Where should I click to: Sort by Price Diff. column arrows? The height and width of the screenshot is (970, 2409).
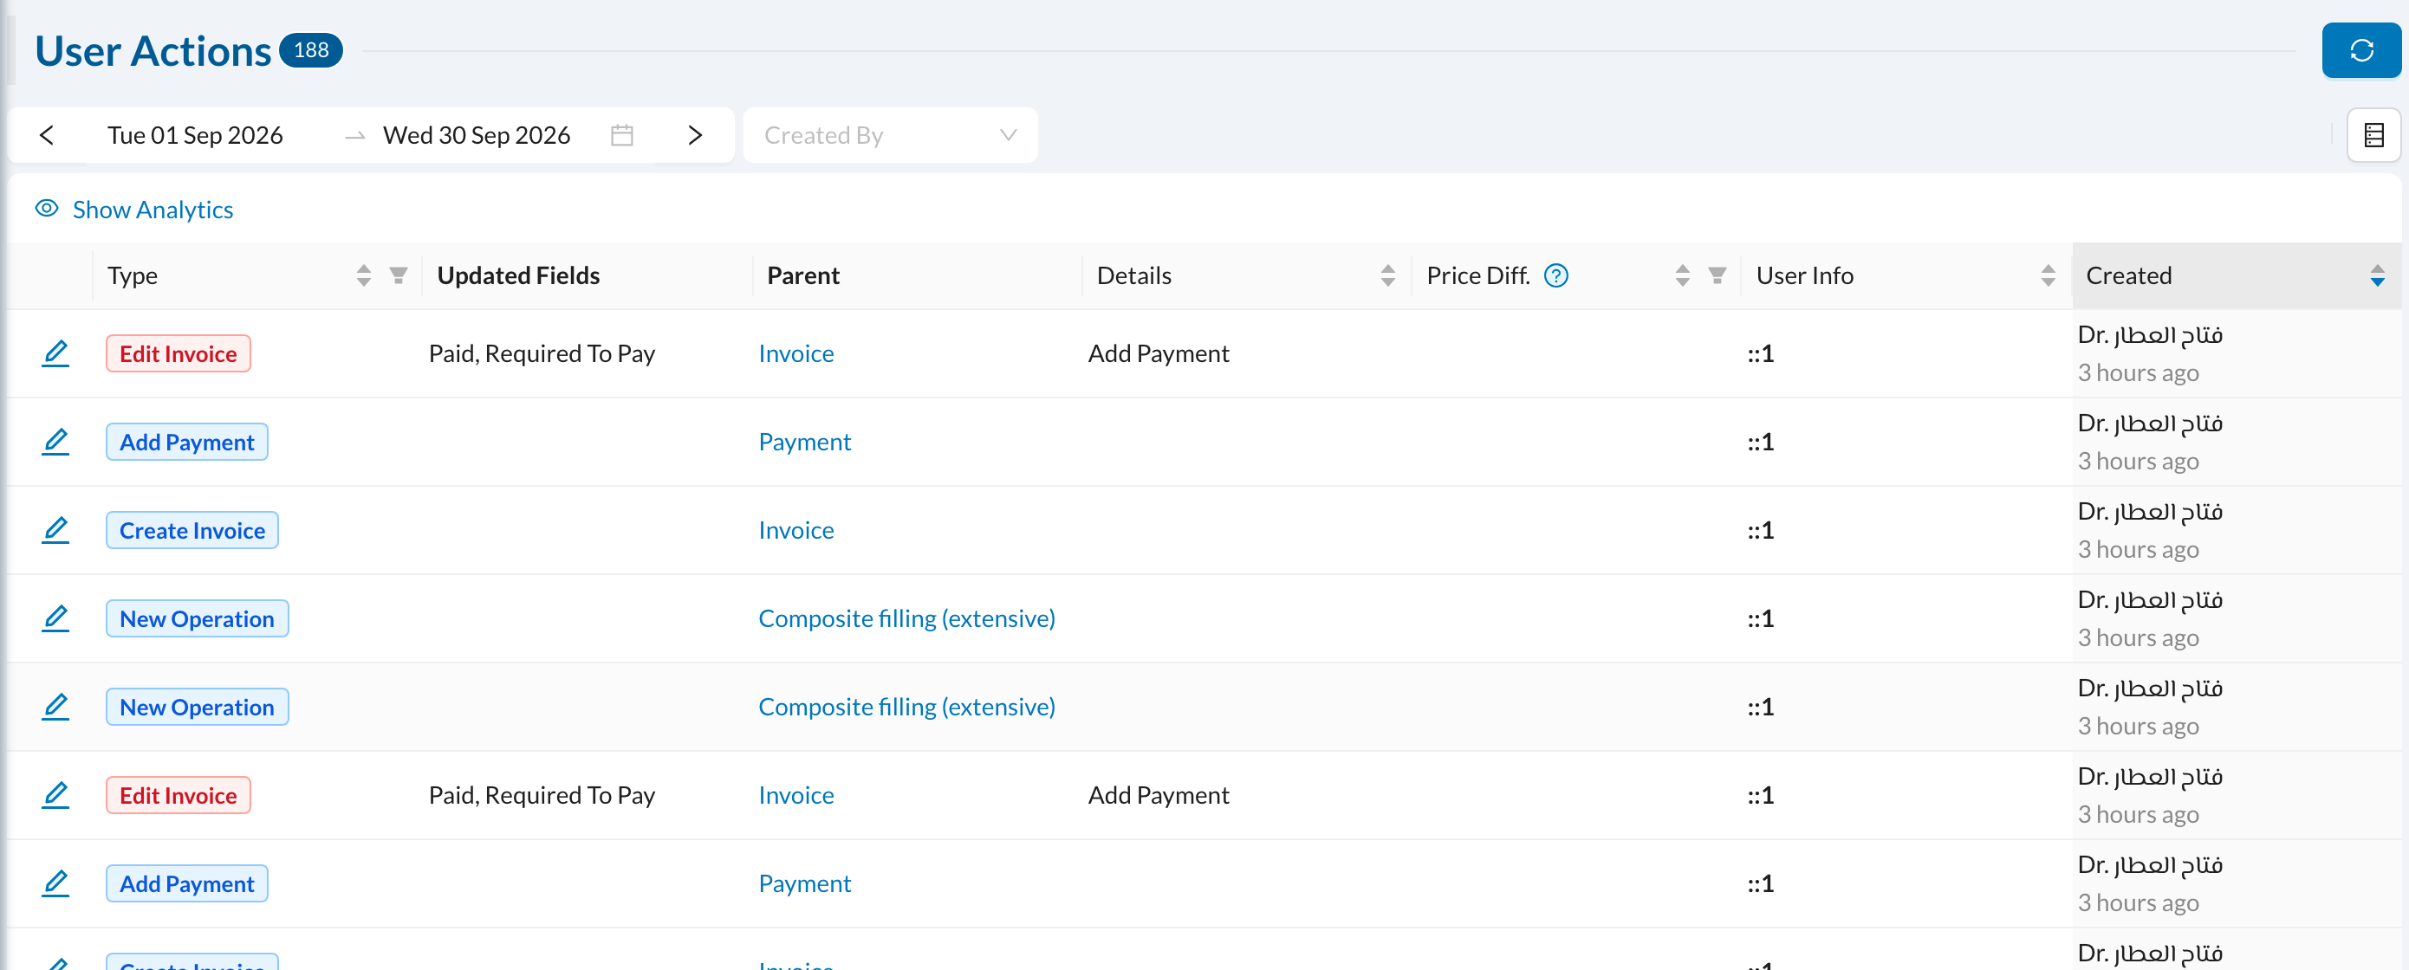(x=1682, y=275)
